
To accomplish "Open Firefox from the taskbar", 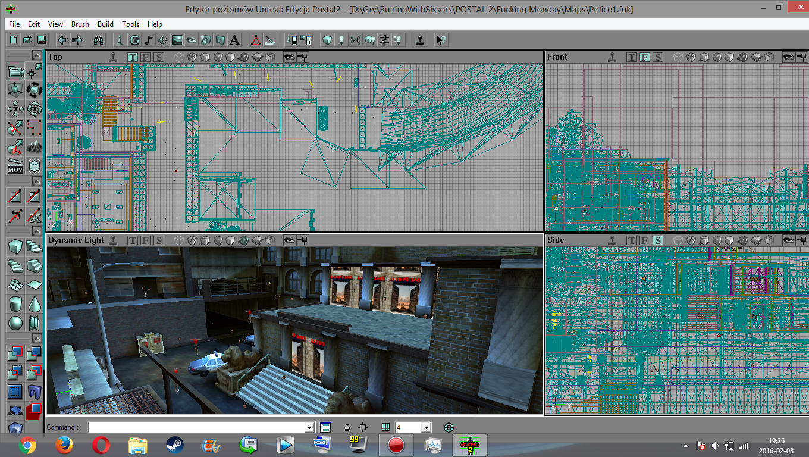I will point(64,445).
